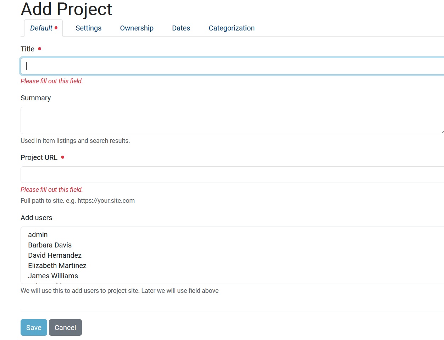Cancel adding the project
This screenshot has height=340, width=444.
click(65, 327)
